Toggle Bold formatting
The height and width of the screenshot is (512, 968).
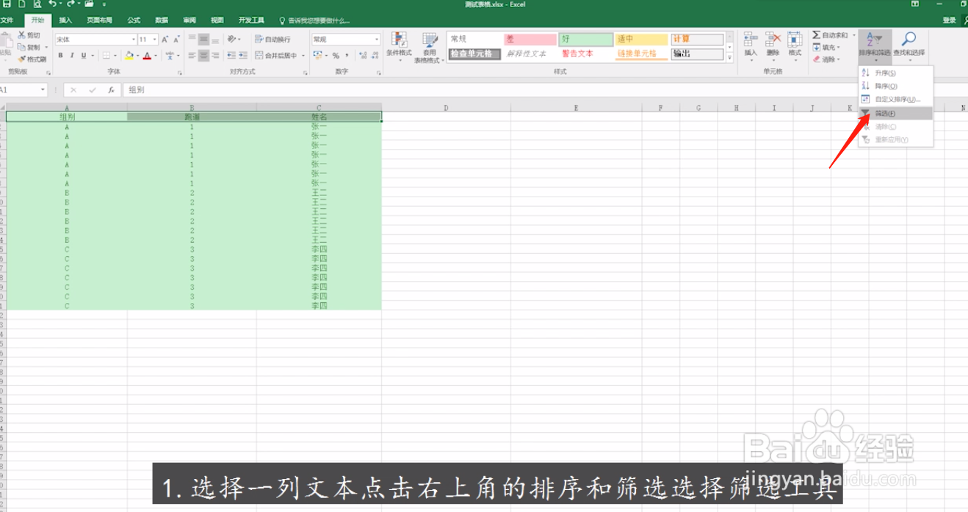tap(61, 56)
